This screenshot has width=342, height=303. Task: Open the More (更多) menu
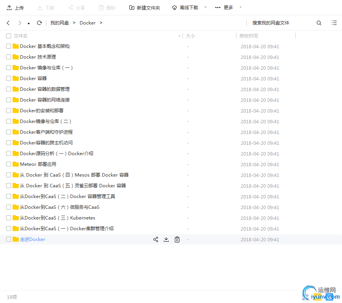(x=224, y=8)
